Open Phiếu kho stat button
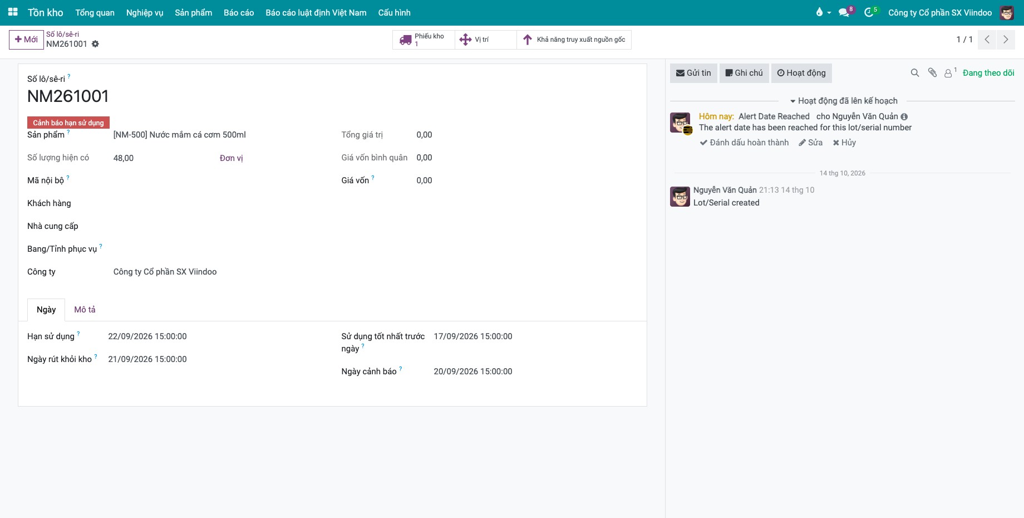Screen dimensions: 1024x518 click(x=424, y=40)
